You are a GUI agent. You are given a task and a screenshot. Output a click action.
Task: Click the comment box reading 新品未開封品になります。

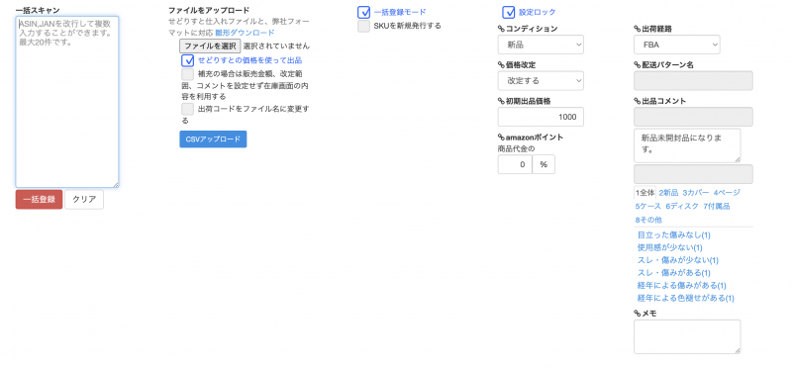[687, 145]
